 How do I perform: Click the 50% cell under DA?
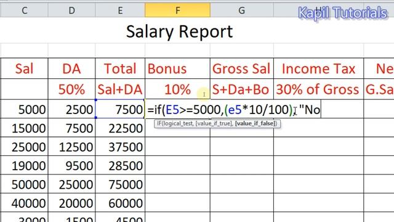(71, 89)
